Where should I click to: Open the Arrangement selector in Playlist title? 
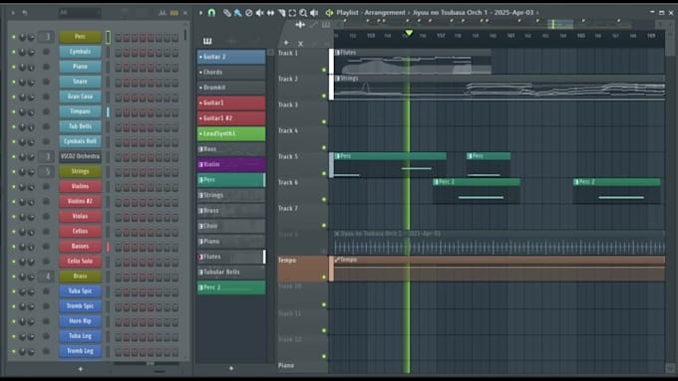click(385, 13)
